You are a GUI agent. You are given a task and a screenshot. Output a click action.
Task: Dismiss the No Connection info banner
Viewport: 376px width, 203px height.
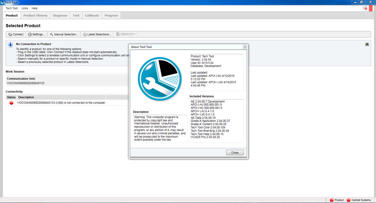367,44
